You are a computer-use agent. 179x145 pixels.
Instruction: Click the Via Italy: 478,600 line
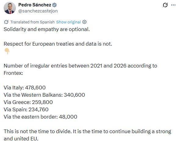[25, 88]
